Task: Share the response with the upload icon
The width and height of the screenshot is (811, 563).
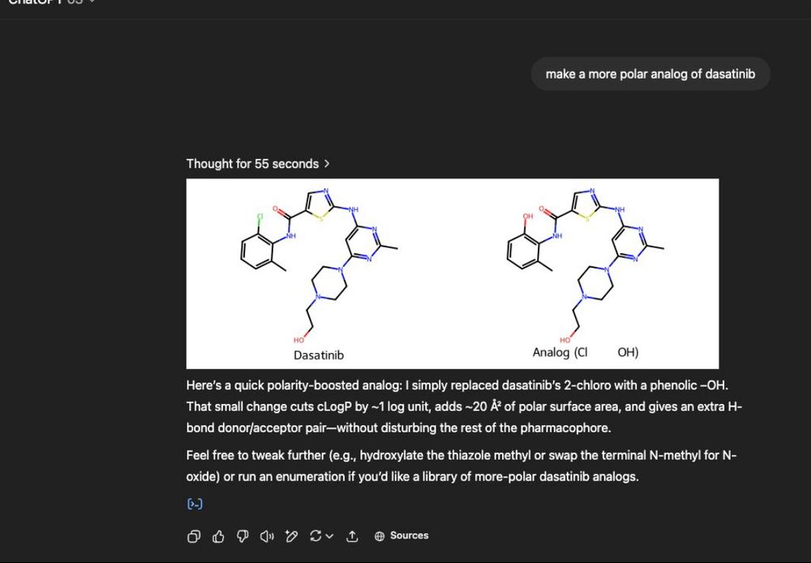Action: pyautogui.click(x=352, y=536)
